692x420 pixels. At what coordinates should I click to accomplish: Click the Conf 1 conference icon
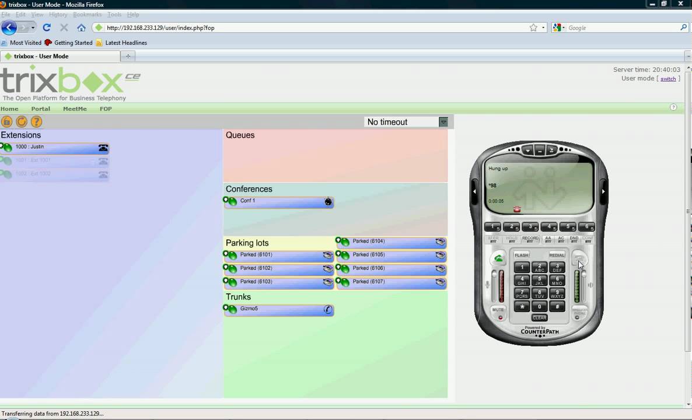[x=328, y=202]
